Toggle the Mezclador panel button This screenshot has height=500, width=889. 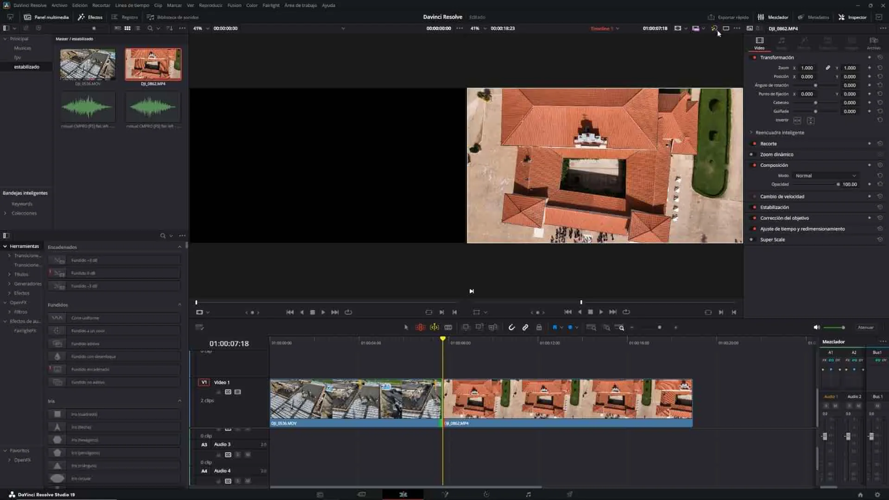point(773,17)
